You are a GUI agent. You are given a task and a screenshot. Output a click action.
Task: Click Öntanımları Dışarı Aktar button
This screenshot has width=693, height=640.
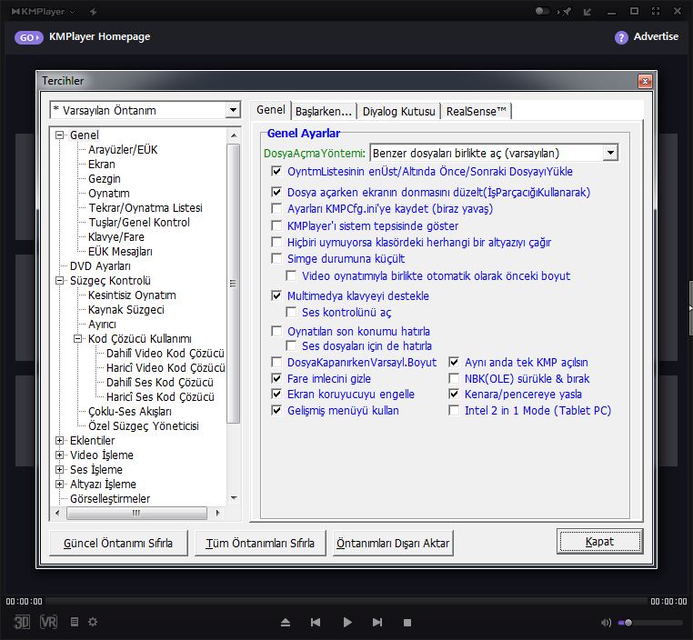393,543
